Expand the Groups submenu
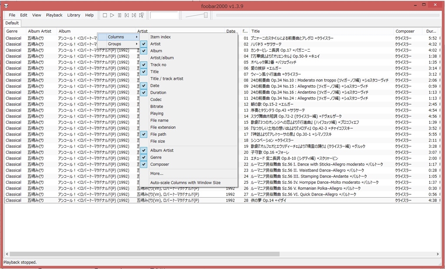445x269 pixels. point(118,44)
